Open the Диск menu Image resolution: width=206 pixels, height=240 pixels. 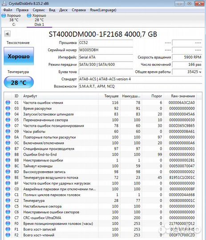click(64, 10)
